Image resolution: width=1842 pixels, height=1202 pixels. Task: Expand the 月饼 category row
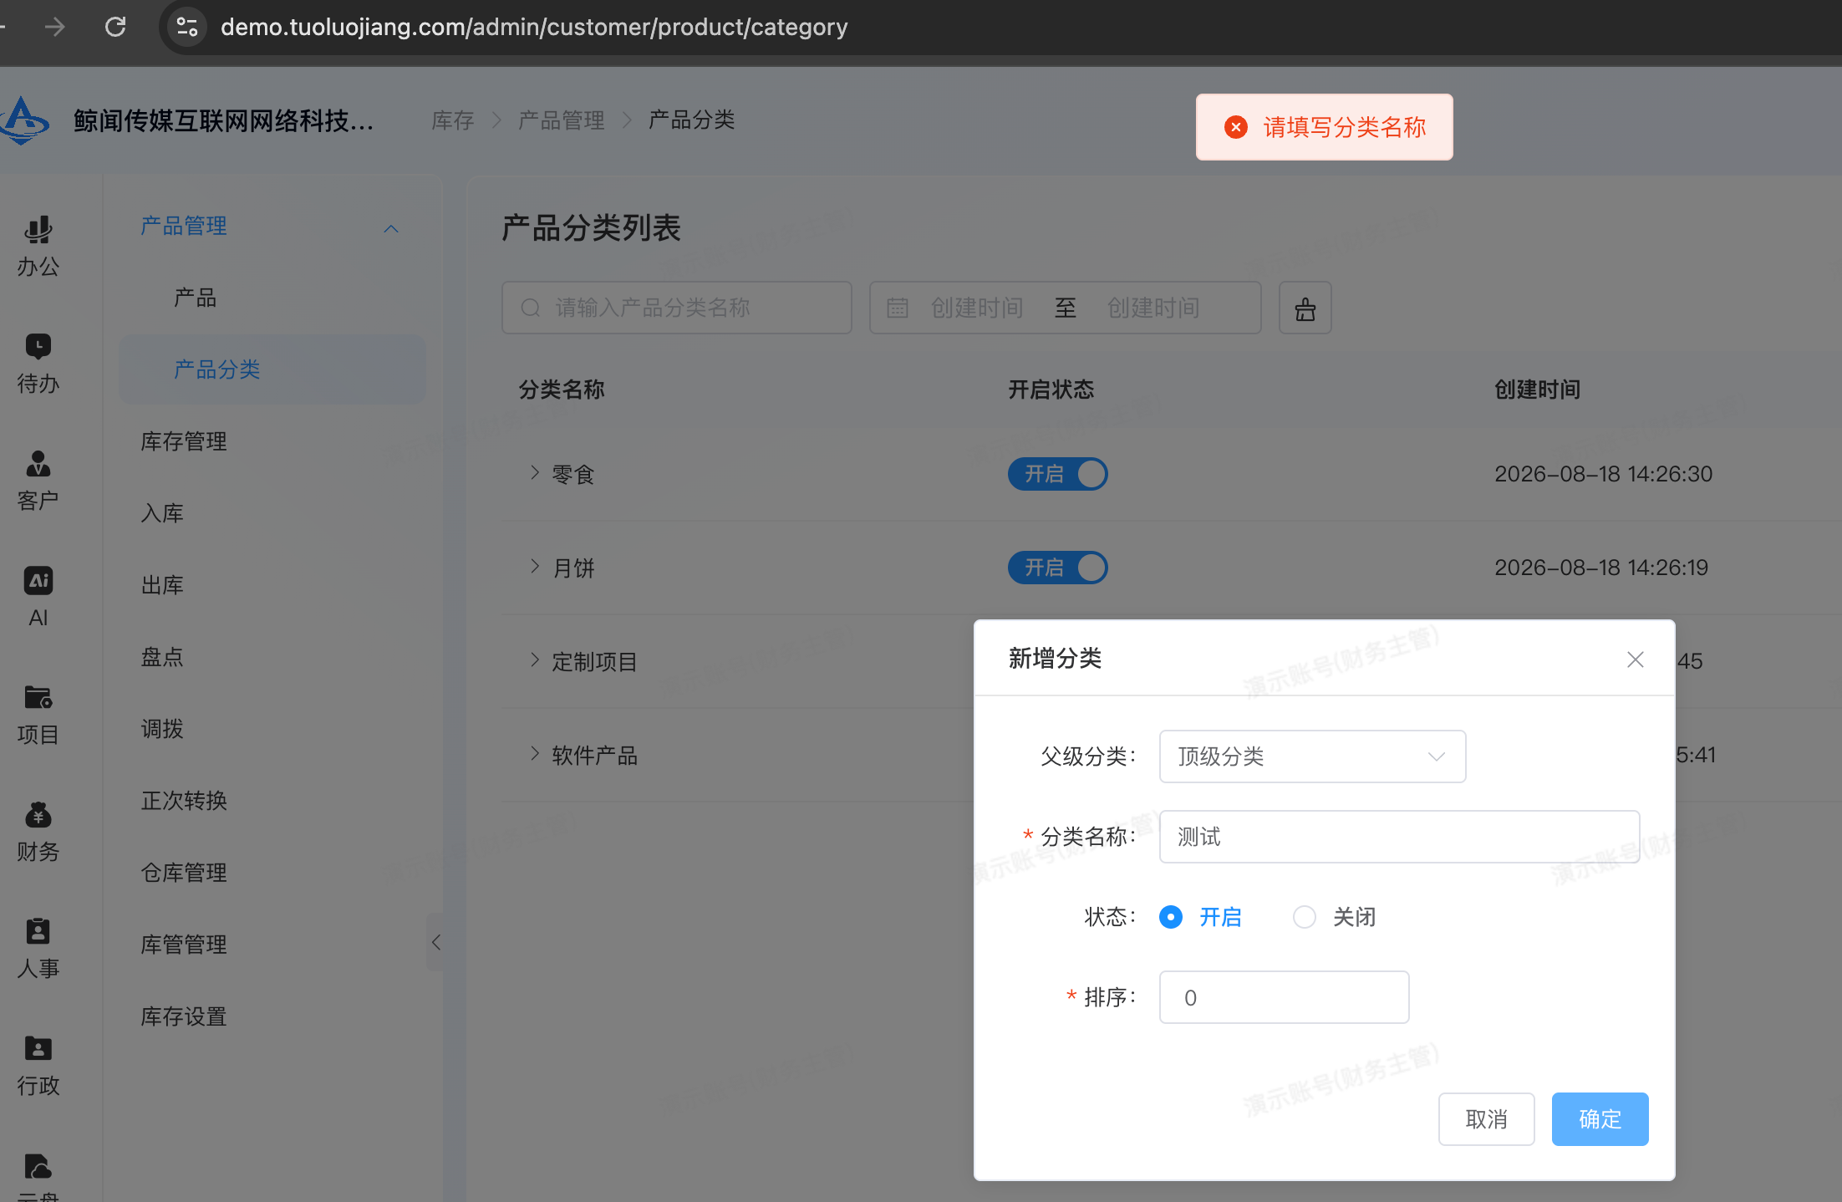(535, 567)
